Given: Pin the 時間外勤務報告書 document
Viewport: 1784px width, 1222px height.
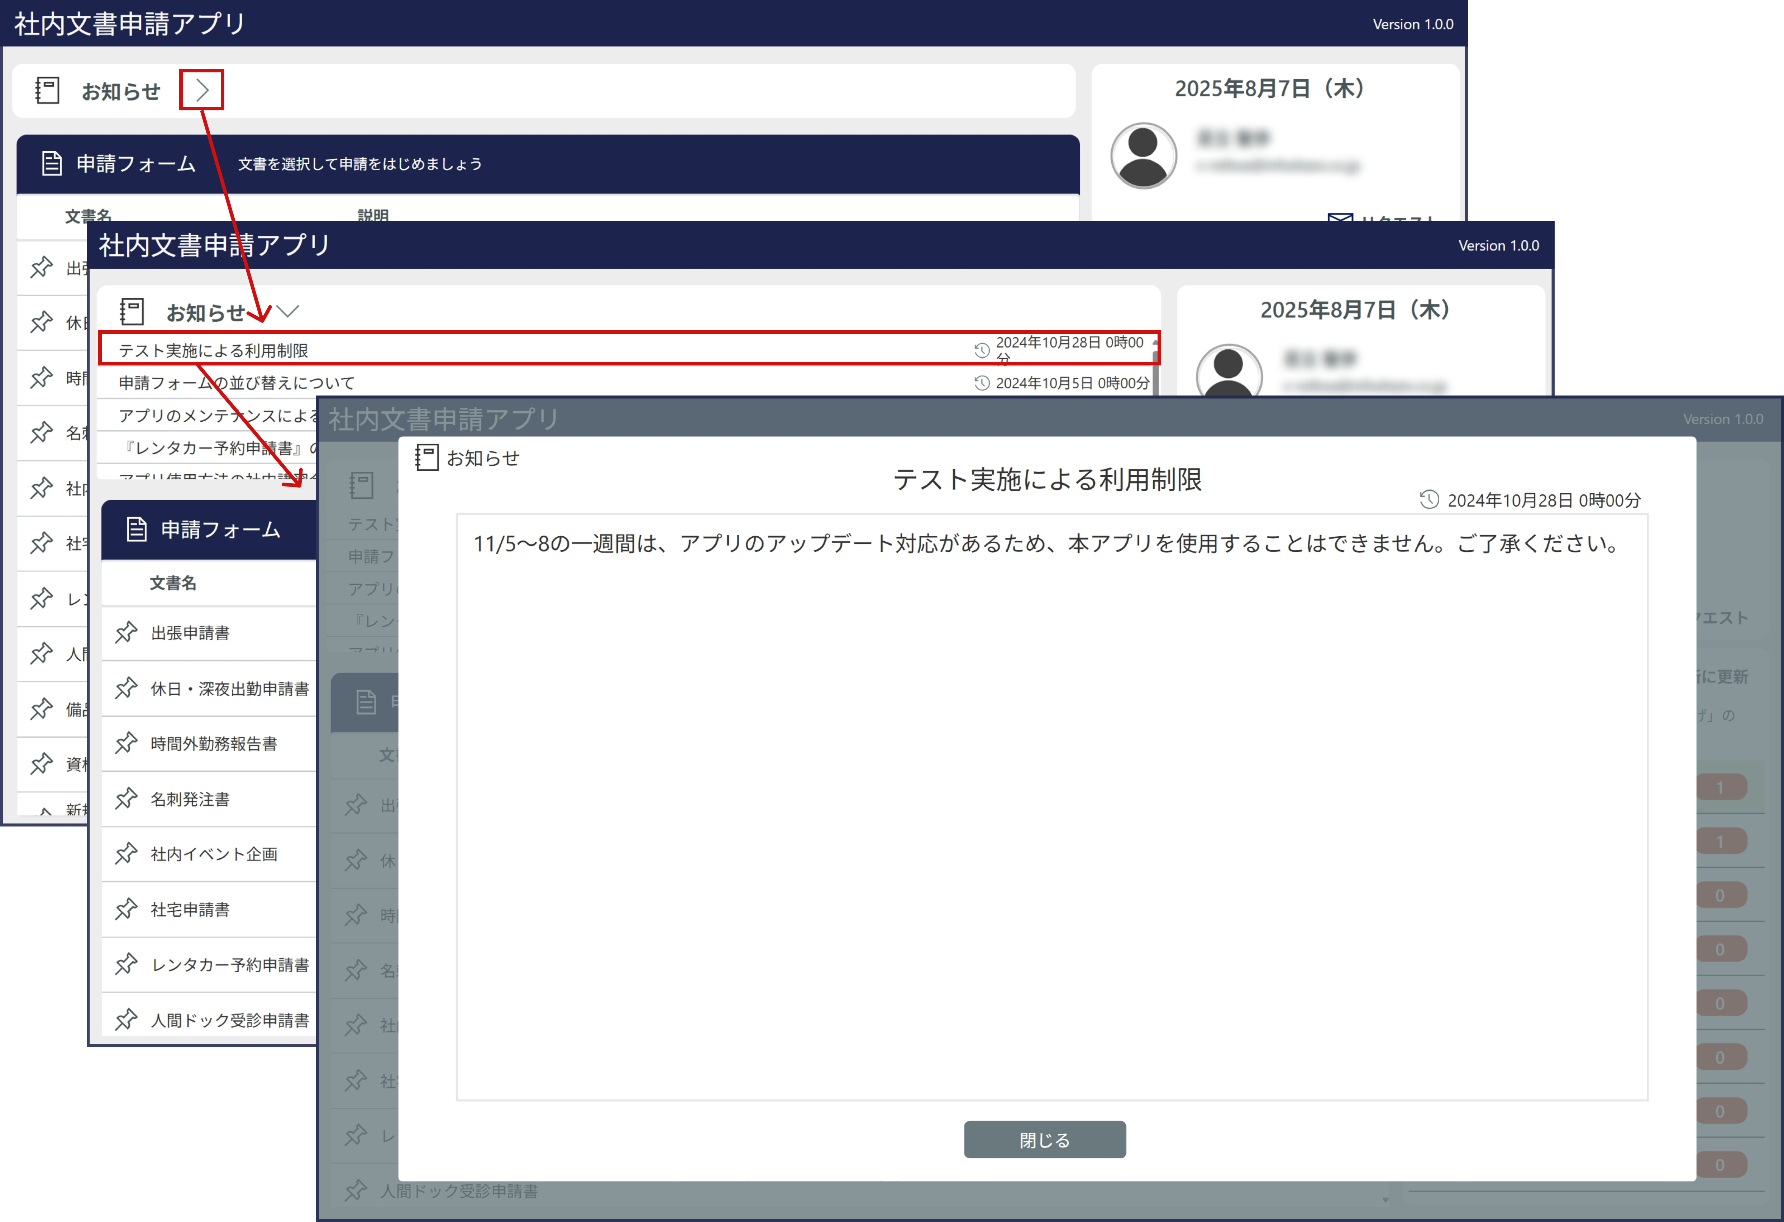Looking at the screenshot, I should point(126,743).
